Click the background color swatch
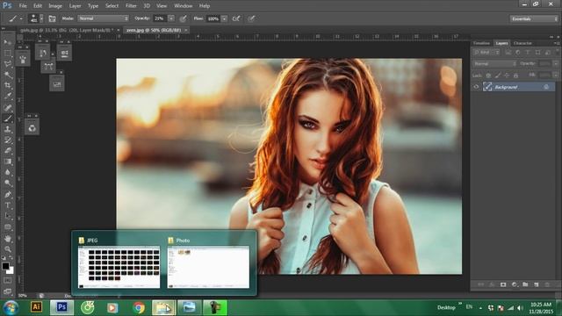Viewport: 562px width, 316px height. tap(11, 271)
